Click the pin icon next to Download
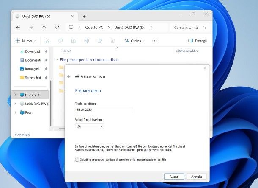This screenshot has width=258, height=188. coord(46,51)
